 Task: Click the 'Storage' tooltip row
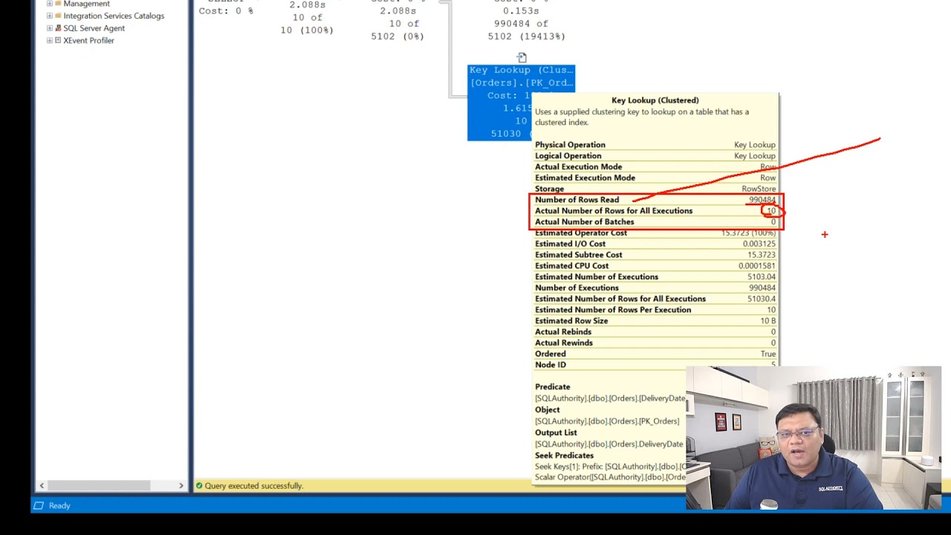tap(655, 189)
